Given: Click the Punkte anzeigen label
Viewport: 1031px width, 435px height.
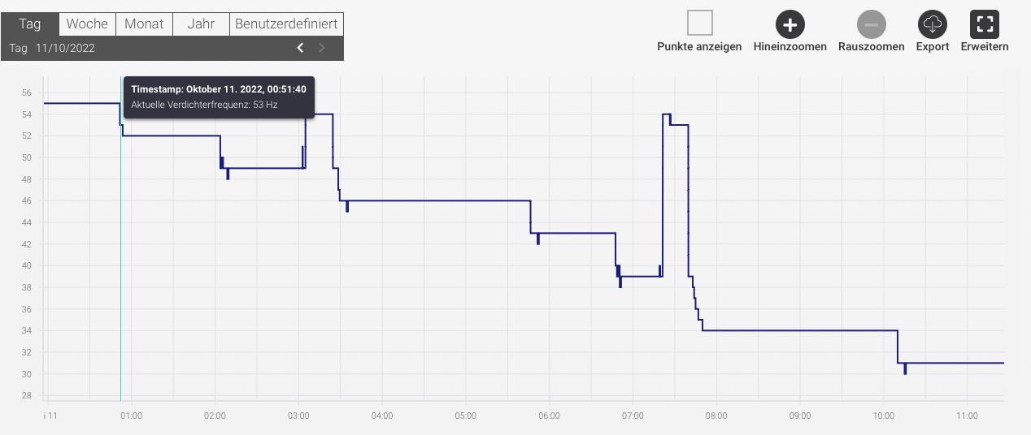Looking at the screenshot, I should [x=699, y=47].
